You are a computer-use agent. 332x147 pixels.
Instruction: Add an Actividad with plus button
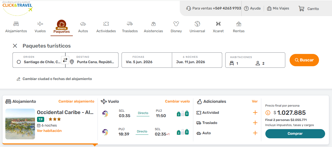click(255, 113)
